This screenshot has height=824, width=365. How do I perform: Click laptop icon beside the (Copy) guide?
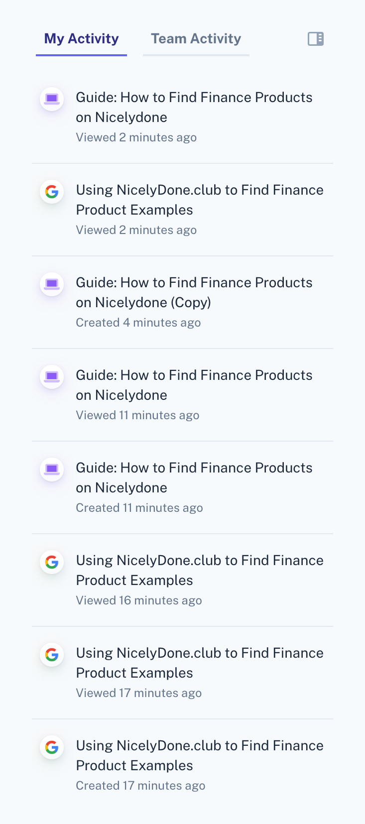point(52,284)
